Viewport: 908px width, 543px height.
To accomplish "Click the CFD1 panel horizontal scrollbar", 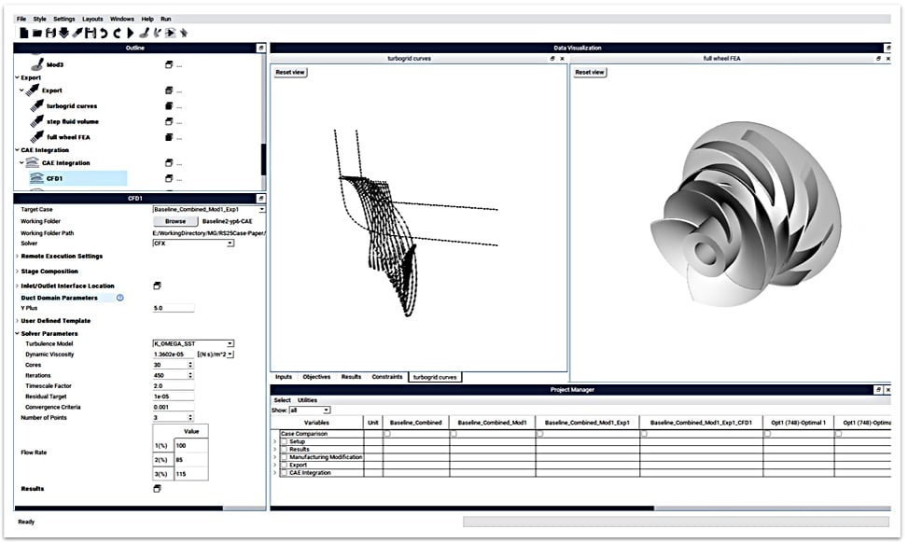I will point(119,508).
